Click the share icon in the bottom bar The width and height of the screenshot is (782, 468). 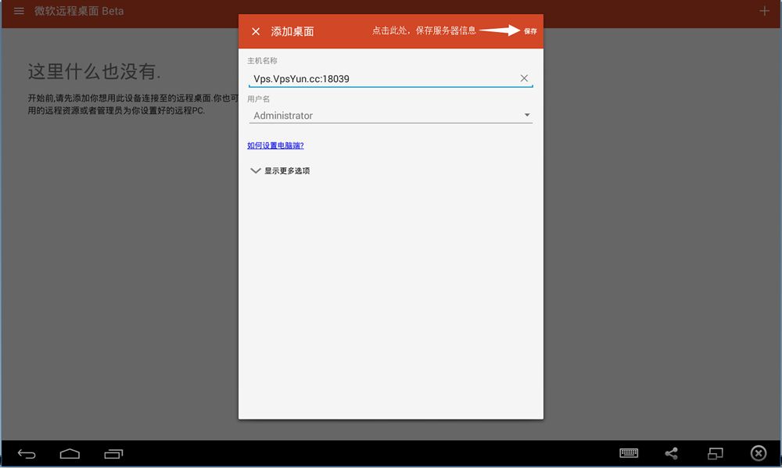click(x=671, y=453)
